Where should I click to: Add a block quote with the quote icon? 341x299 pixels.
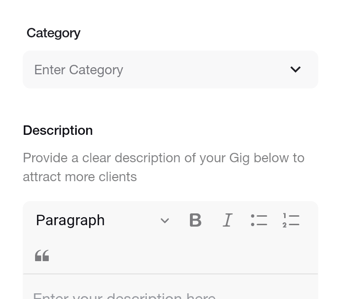tap(42, 255)
